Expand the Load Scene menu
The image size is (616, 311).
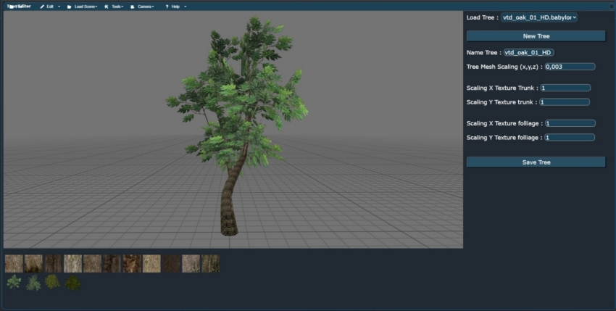tap(86, 7)
